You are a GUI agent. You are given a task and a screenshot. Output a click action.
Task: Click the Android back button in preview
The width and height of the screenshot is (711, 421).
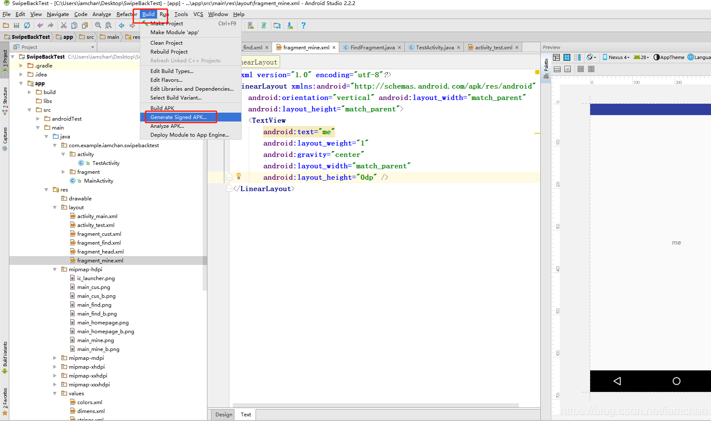tap(617, 381)
